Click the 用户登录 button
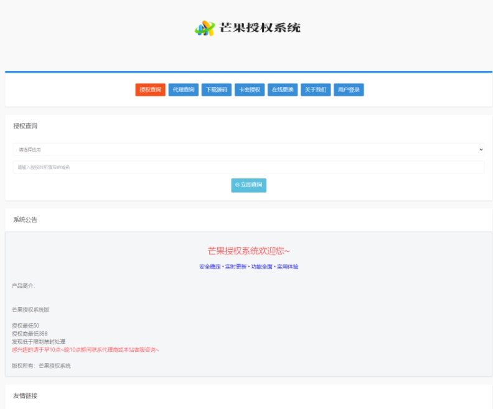 click(x=349, y=90)
